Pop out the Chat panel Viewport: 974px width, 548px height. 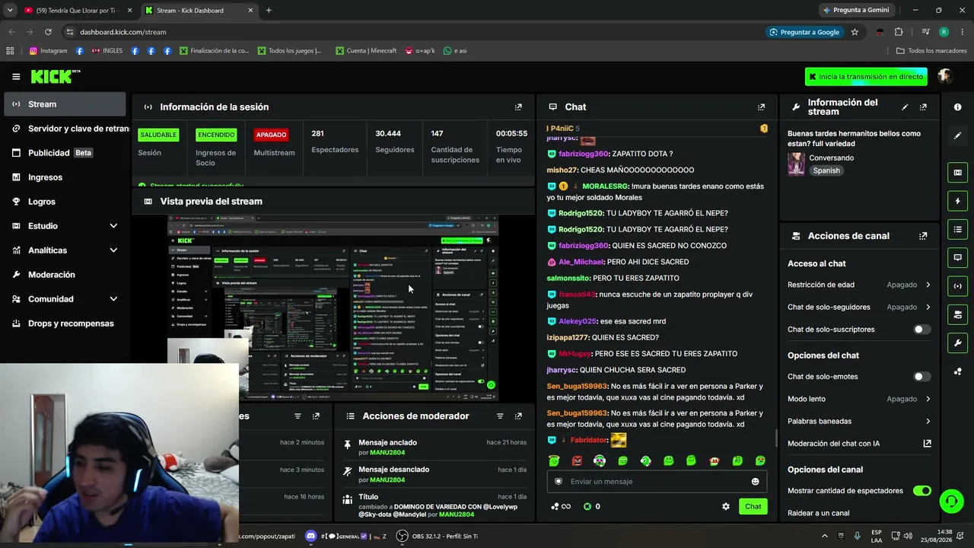click(761, 107)
